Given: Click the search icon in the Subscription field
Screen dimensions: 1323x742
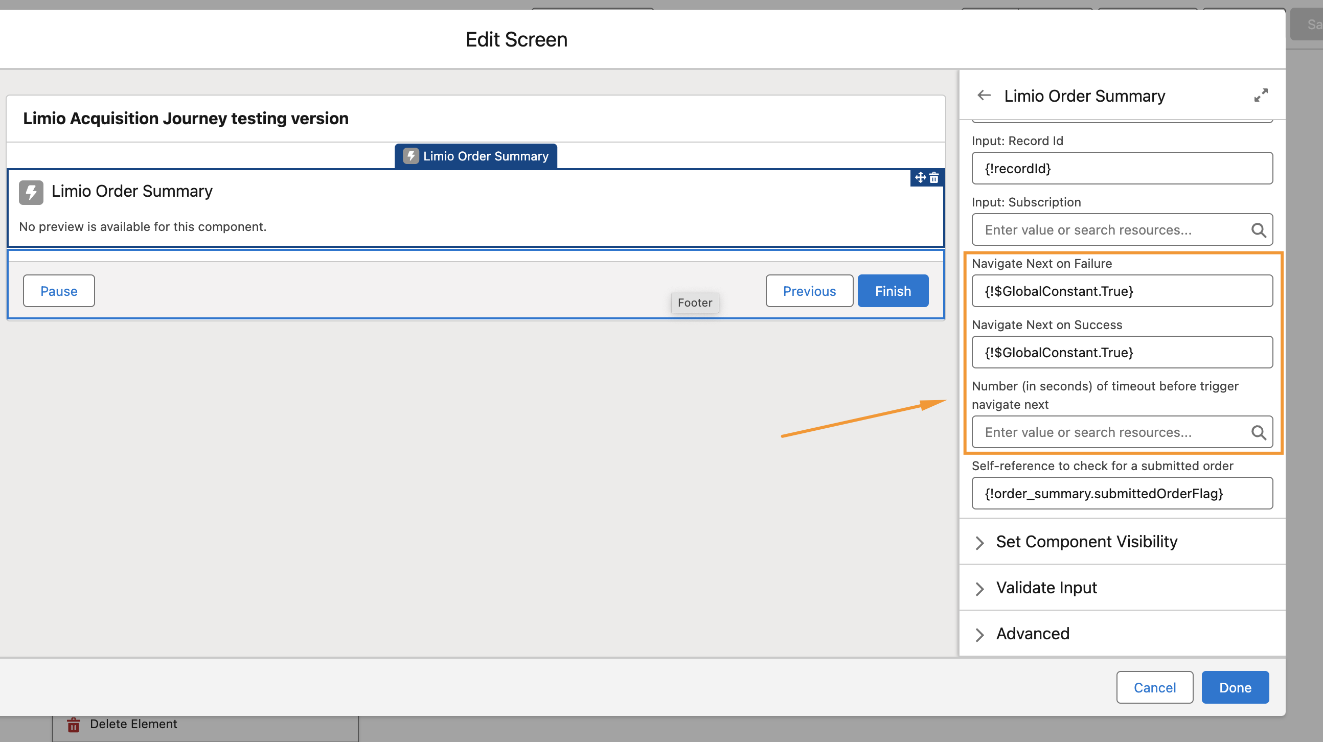Looking at the screenshot, I should [x=1258, y=230].
